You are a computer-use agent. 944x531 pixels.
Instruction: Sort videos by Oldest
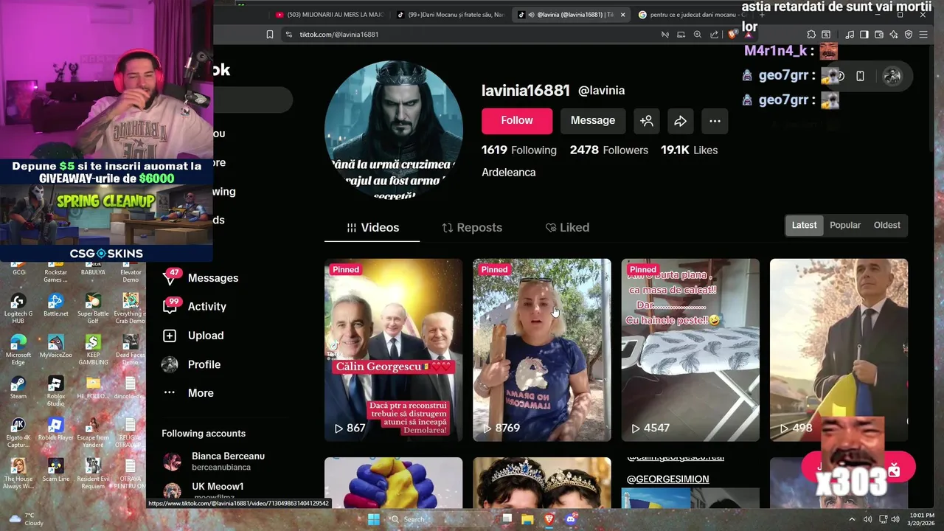[886, 225]
